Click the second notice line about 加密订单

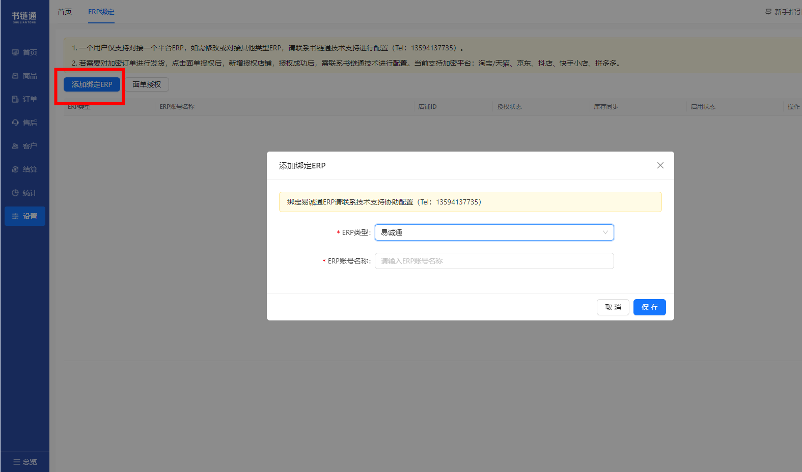[346, 63]
